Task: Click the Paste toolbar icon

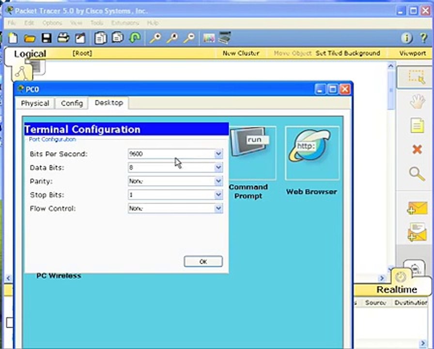Action: (118, 37)
